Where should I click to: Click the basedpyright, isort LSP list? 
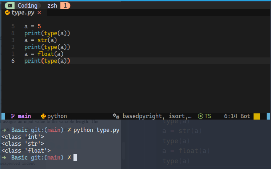coord(157,116)
